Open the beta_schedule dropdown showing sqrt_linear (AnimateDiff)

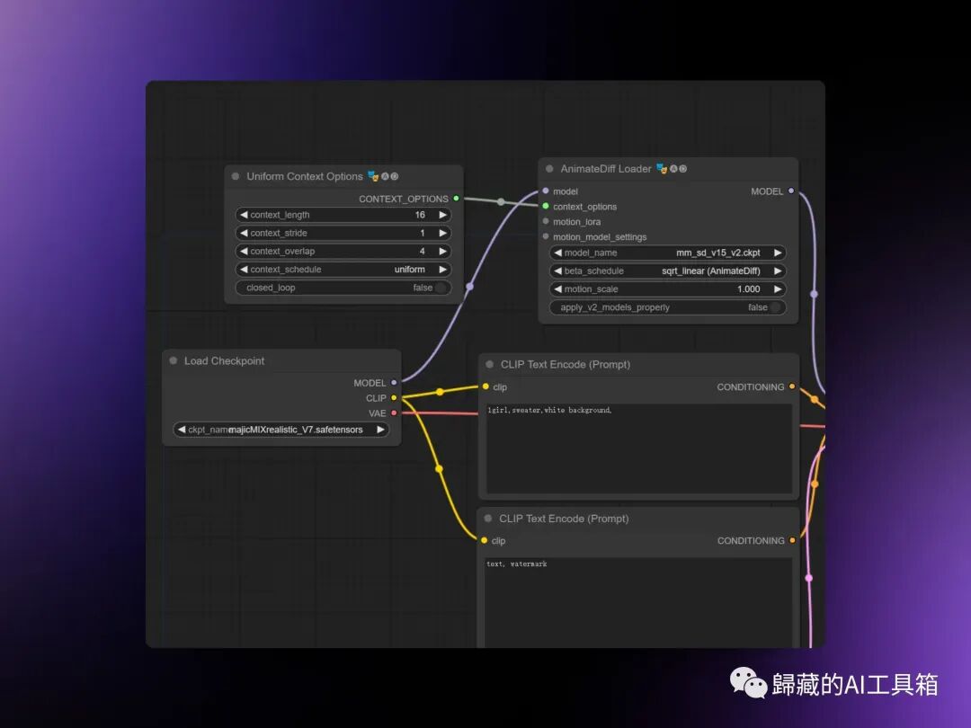coord(667,271)
